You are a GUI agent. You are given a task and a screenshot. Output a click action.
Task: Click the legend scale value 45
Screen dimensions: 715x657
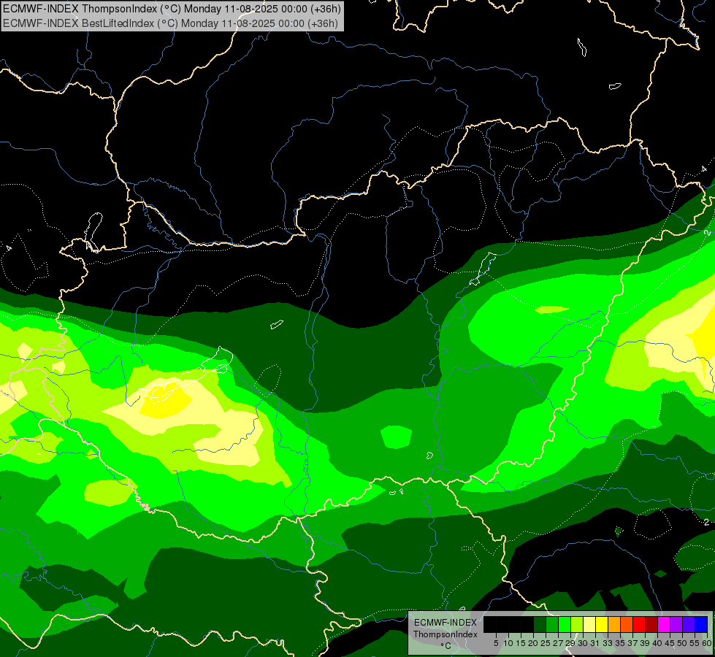[x=670, y=643]
